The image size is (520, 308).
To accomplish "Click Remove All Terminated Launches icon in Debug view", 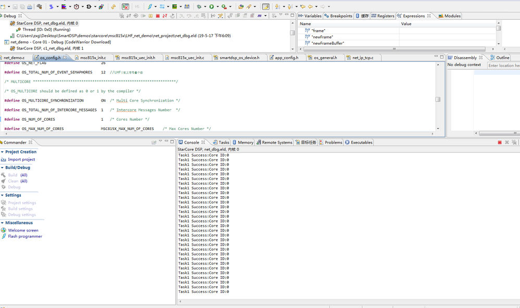I will 122,16.
